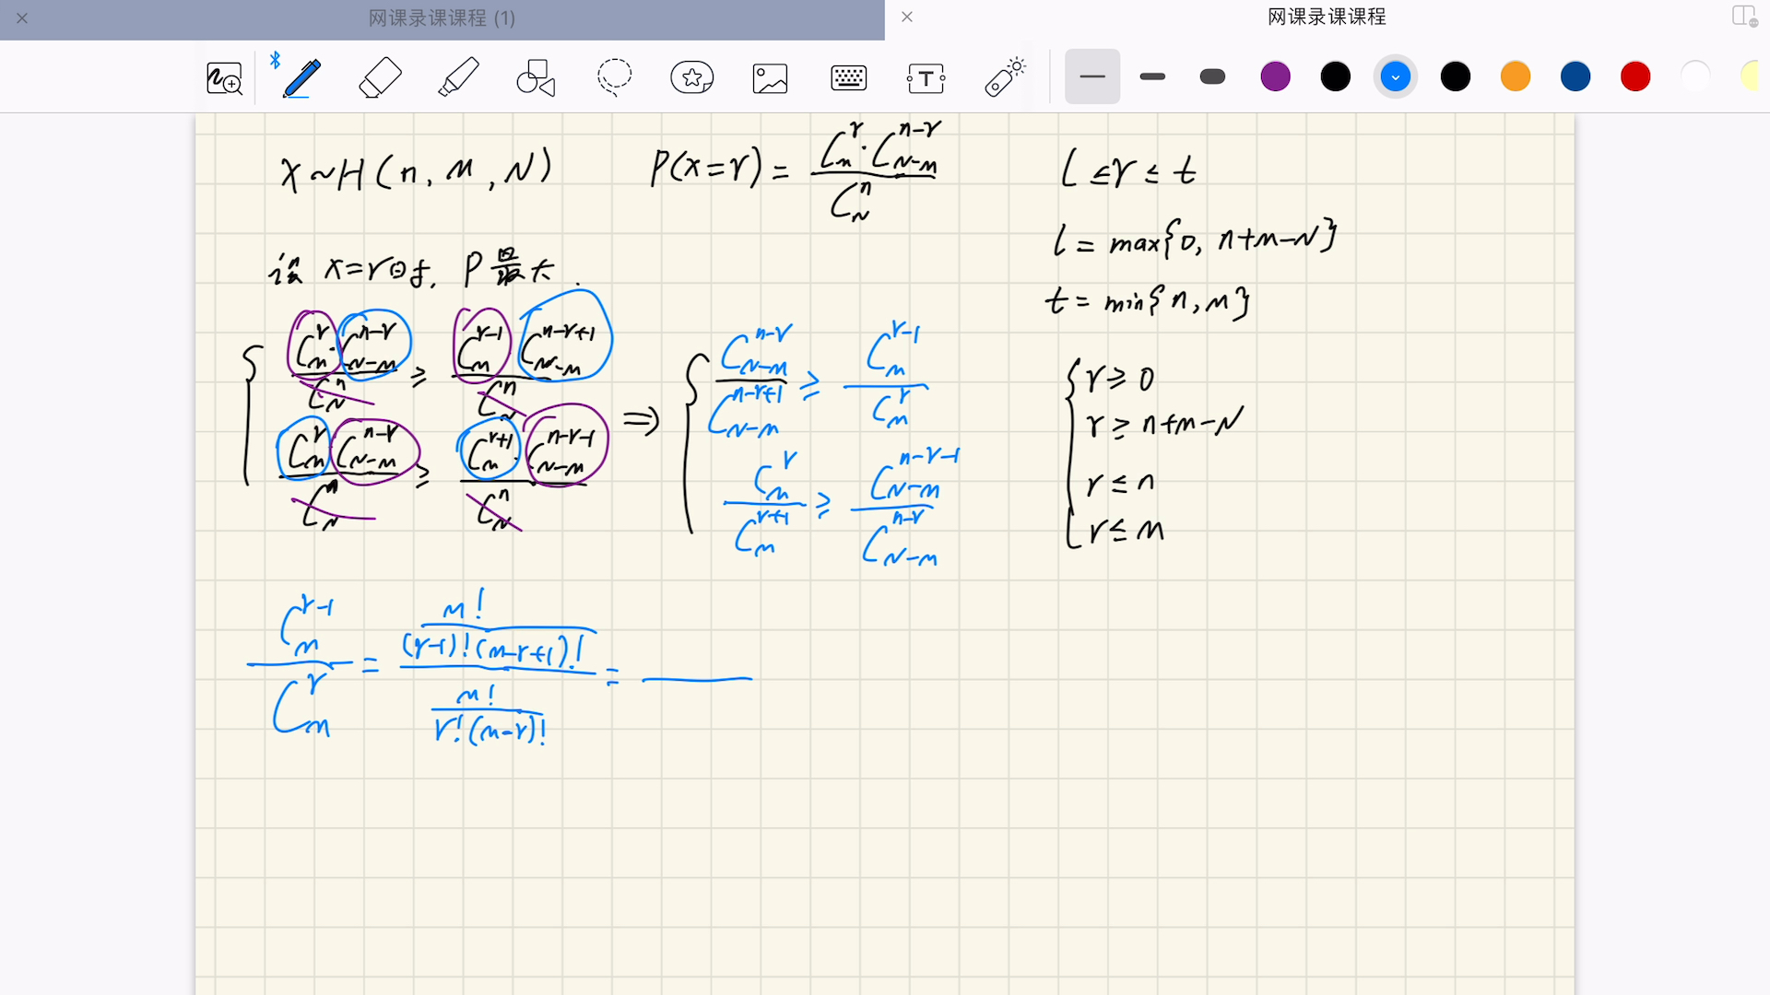The width and height of the screenshot is (1770, 995).
Task: Choose the medium stroke width
Action: pyautogui.click(x=1152, y=76)
